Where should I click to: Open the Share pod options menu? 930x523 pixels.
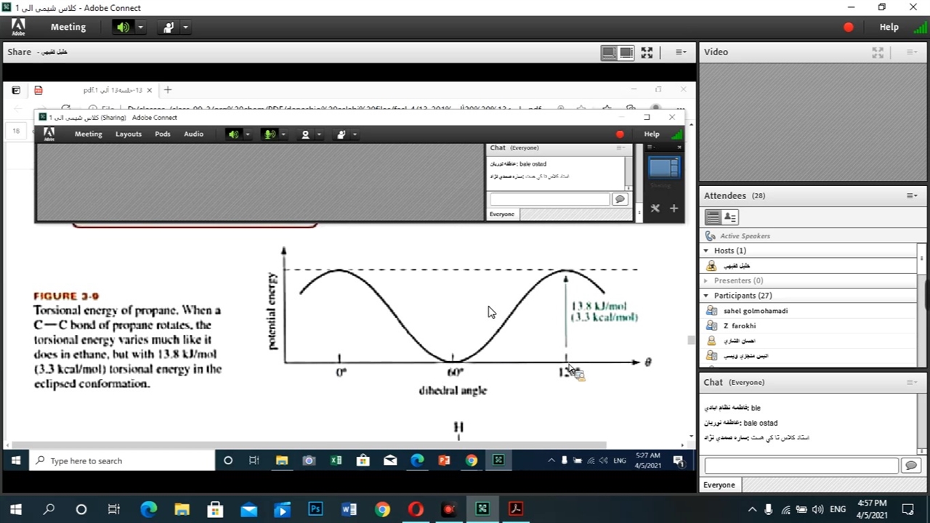(x=681, y=52)
